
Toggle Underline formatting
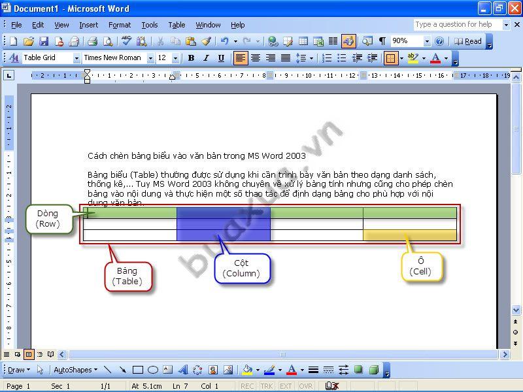pyautogui.click(x=221, y=58)
